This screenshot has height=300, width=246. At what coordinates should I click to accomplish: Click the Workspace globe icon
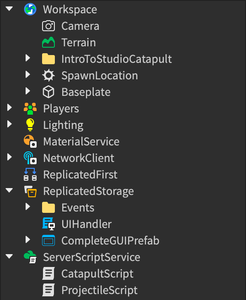tap(30, 9)
